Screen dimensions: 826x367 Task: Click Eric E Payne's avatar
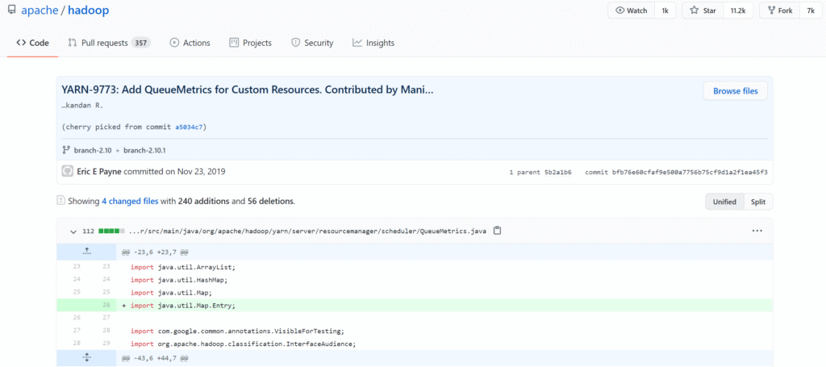[x=68, y=171]
